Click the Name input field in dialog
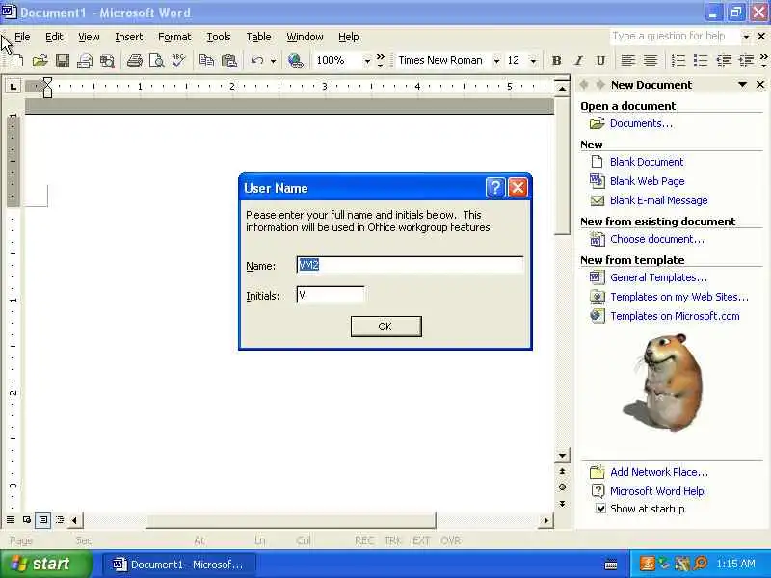 [x=411, y=265]
